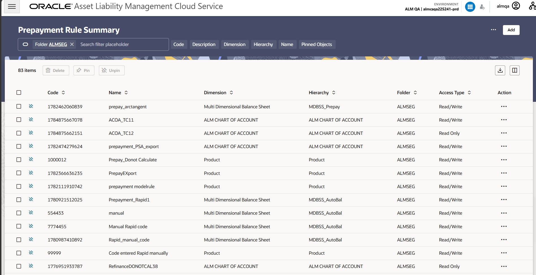Select checkbox for PrepayEXport row
The height and width of the screenshot is (275, 536).
click(x=19, y=173)
